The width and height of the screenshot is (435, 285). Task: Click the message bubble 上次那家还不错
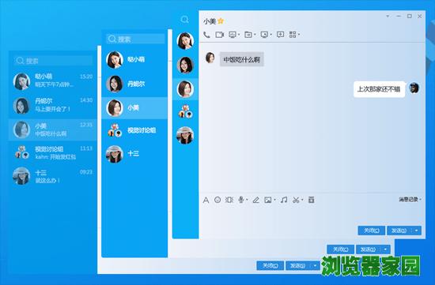(379, 89)
